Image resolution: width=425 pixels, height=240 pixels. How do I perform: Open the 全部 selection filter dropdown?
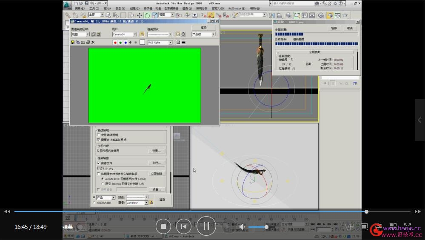coord(96,14)
